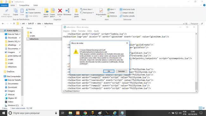
Task: Open Fácil acesso dropdown
Action: coord(87,13)
